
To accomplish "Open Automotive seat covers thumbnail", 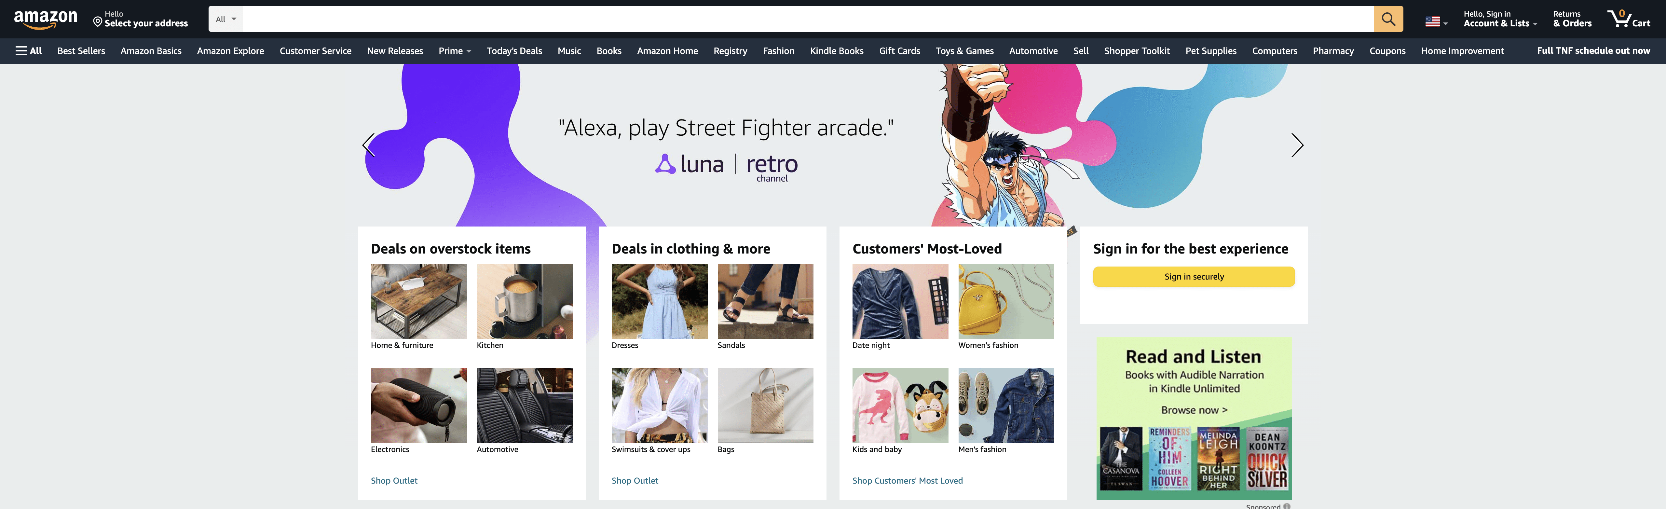I will tap(525, 406).
